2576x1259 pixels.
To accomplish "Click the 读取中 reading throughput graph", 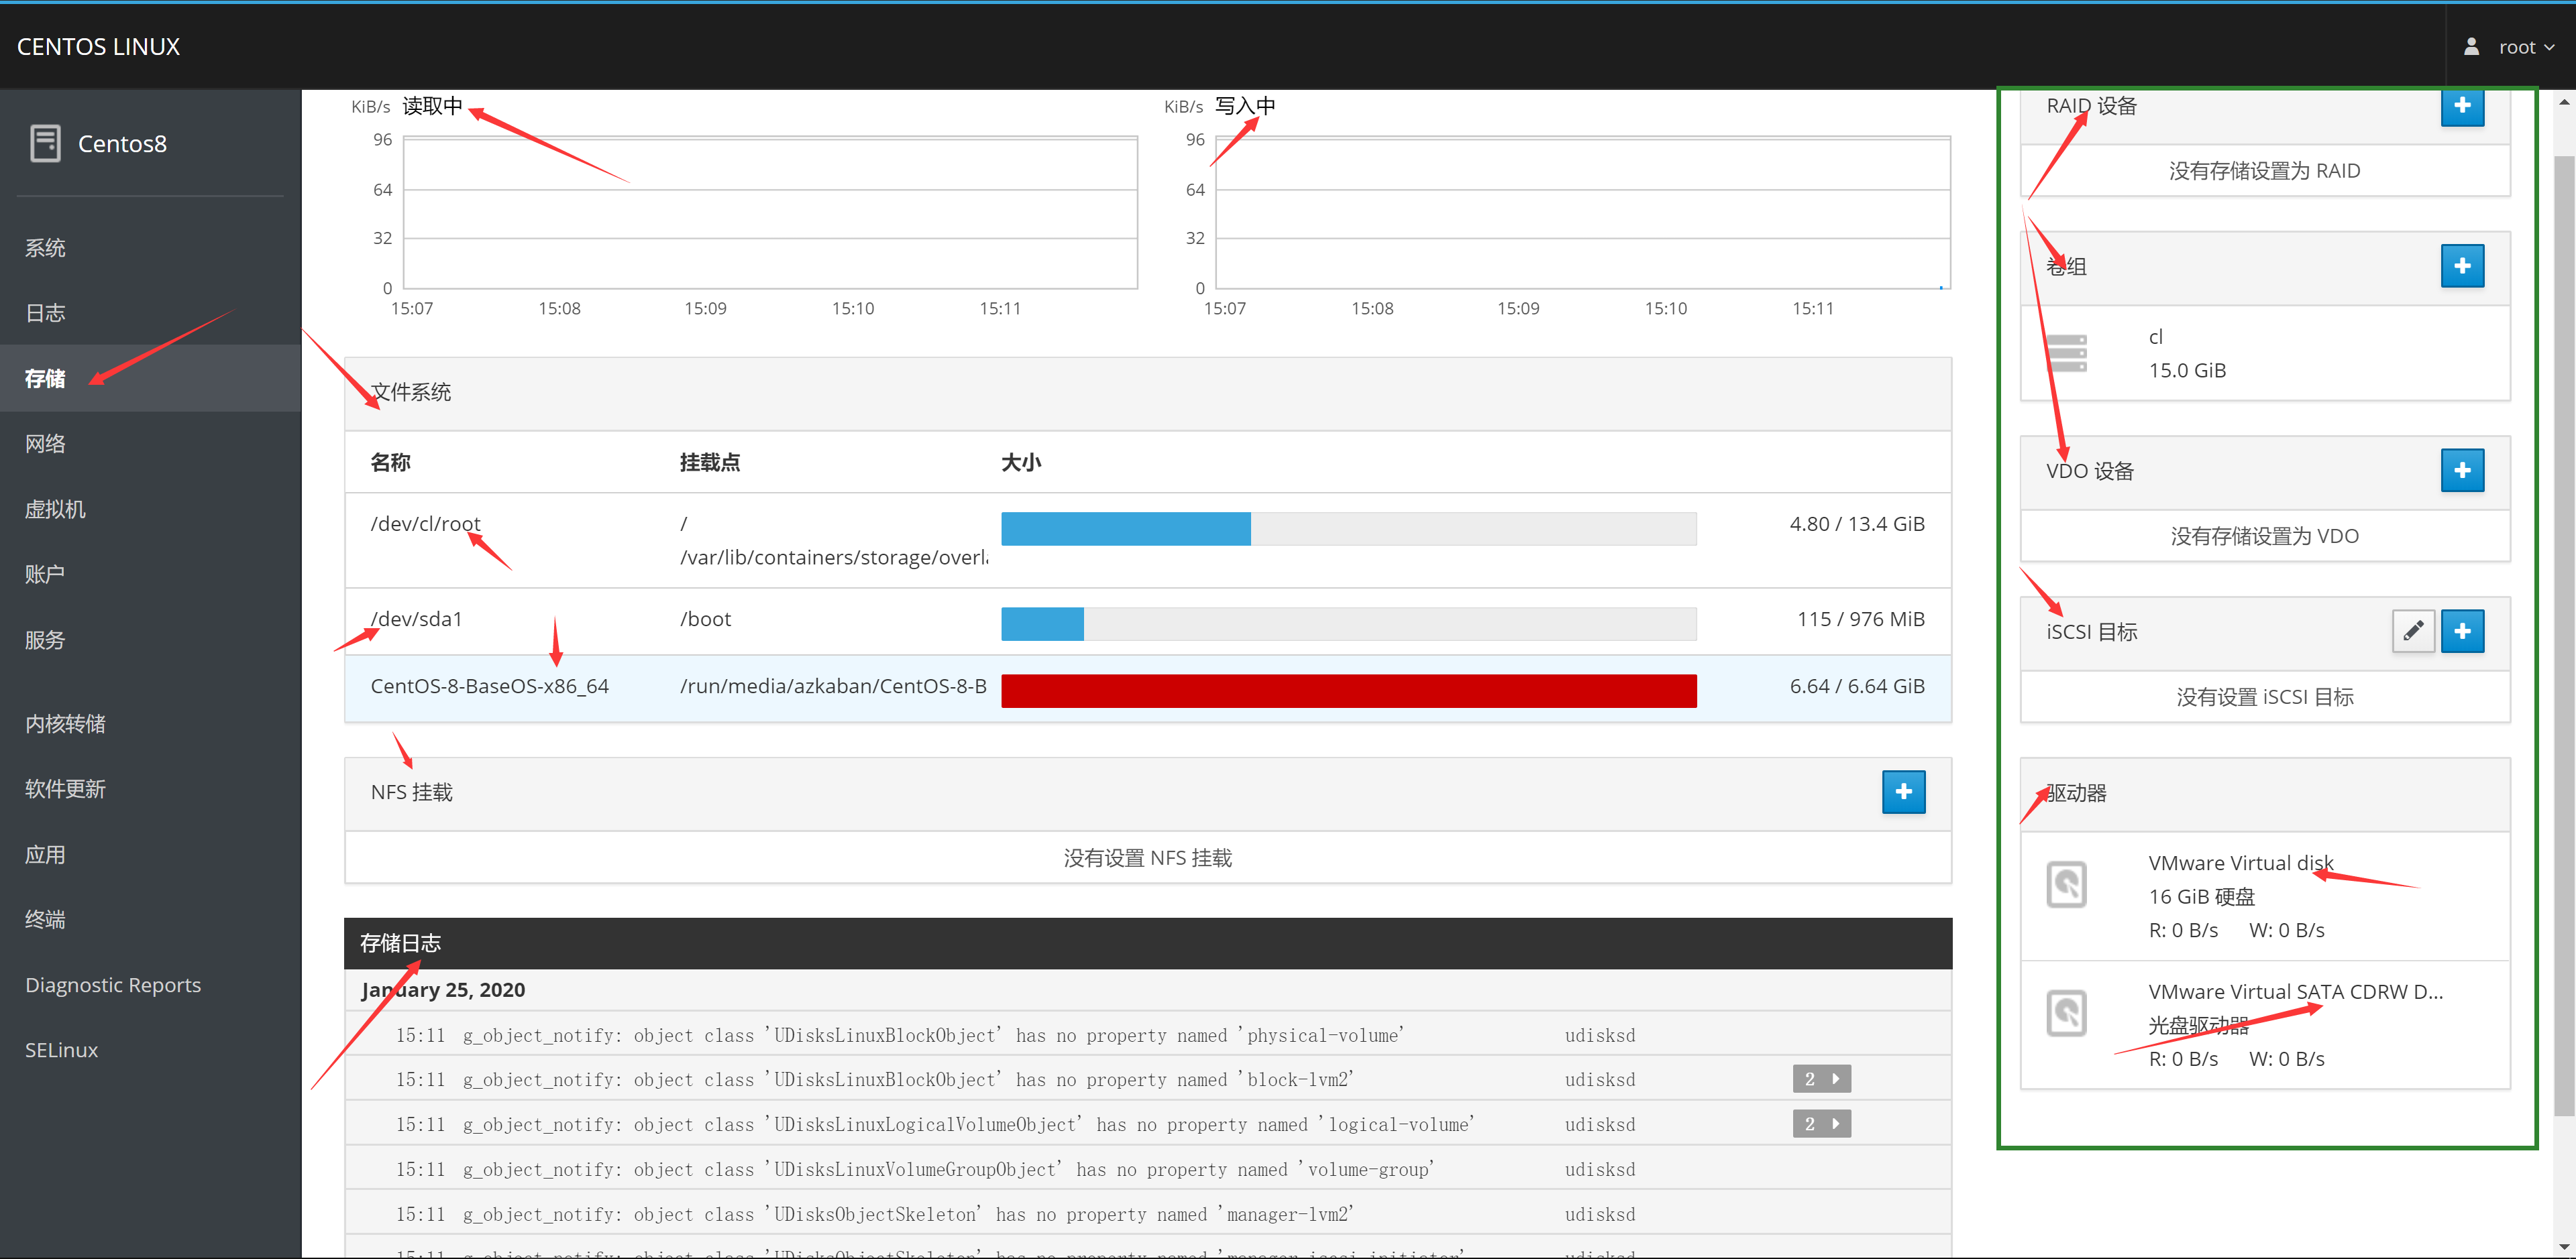I will tap(770, 213).
